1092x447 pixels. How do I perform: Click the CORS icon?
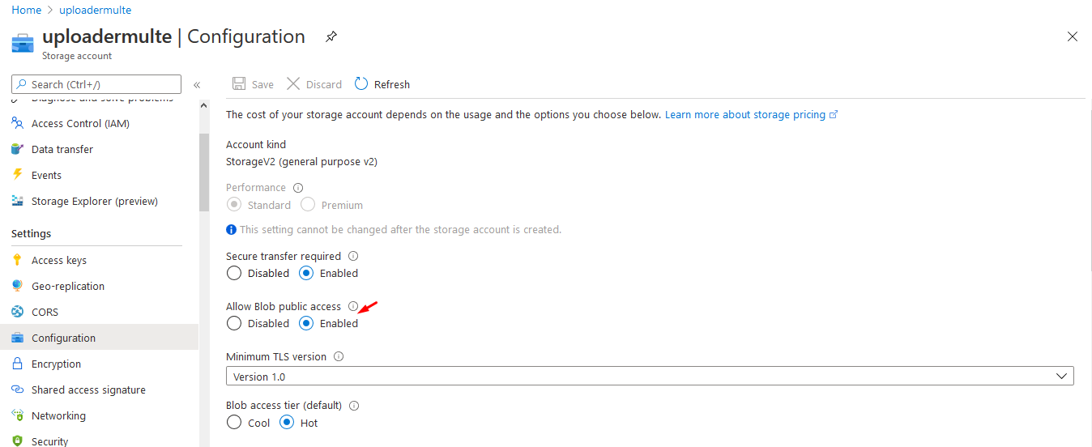coord(17,312)
